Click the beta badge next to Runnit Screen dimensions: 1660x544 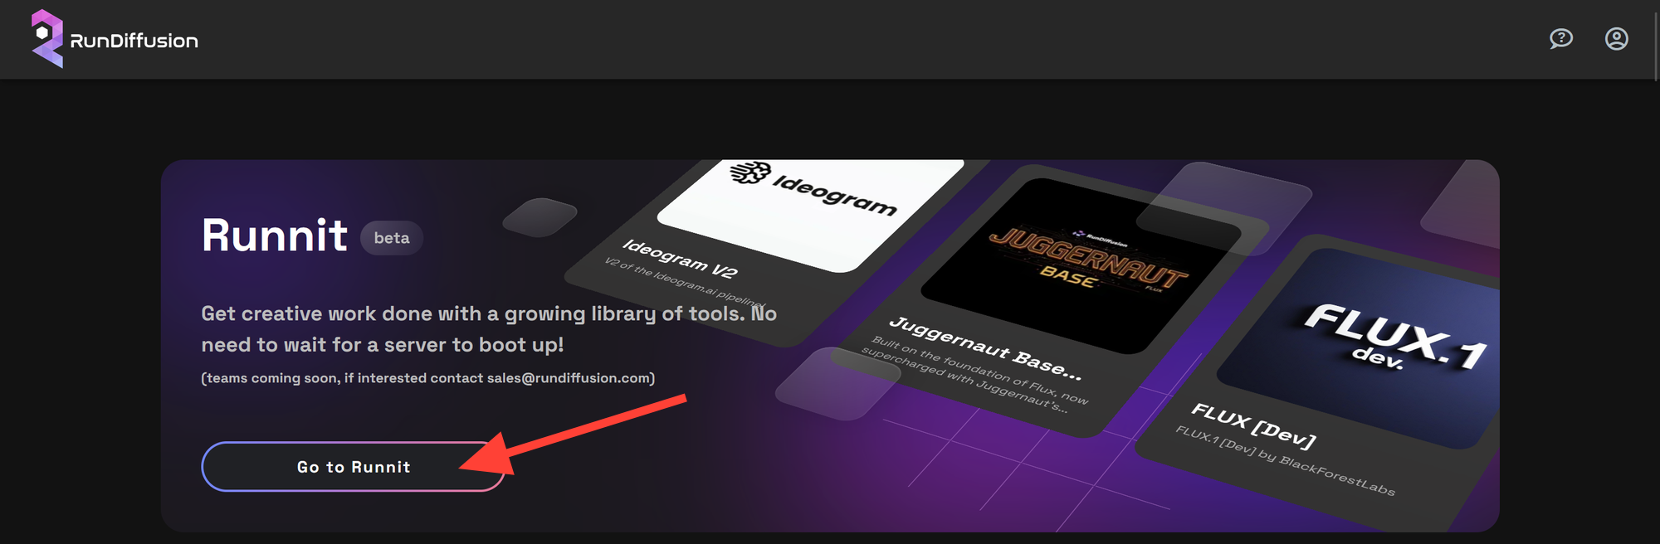coord(392,238)
